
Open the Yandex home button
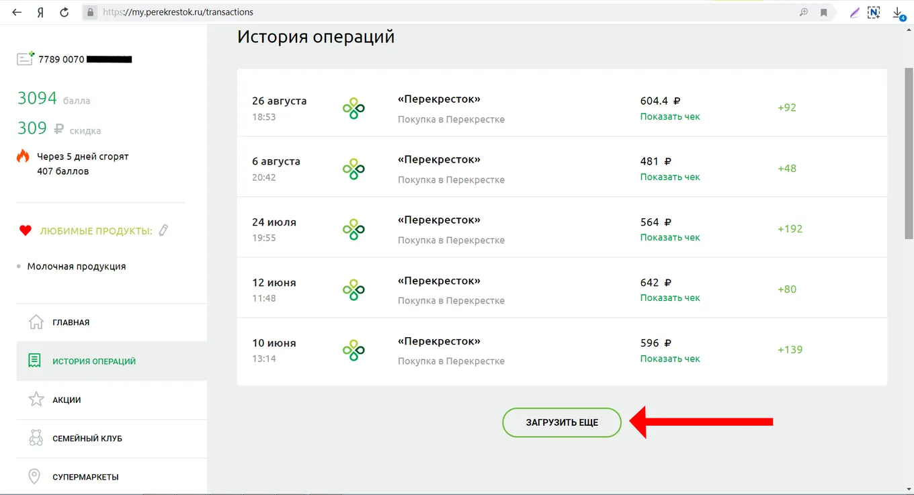coord(40,12)
